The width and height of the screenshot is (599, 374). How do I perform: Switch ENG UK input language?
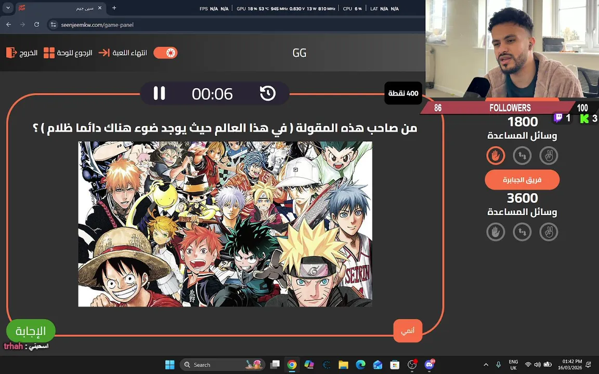pos(513,365)
